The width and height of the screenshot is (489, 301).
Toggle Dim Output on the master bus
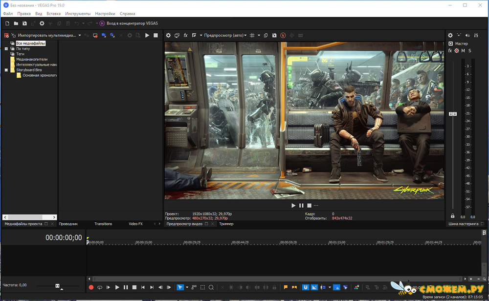pyautogui.click(x=467, y=36)
